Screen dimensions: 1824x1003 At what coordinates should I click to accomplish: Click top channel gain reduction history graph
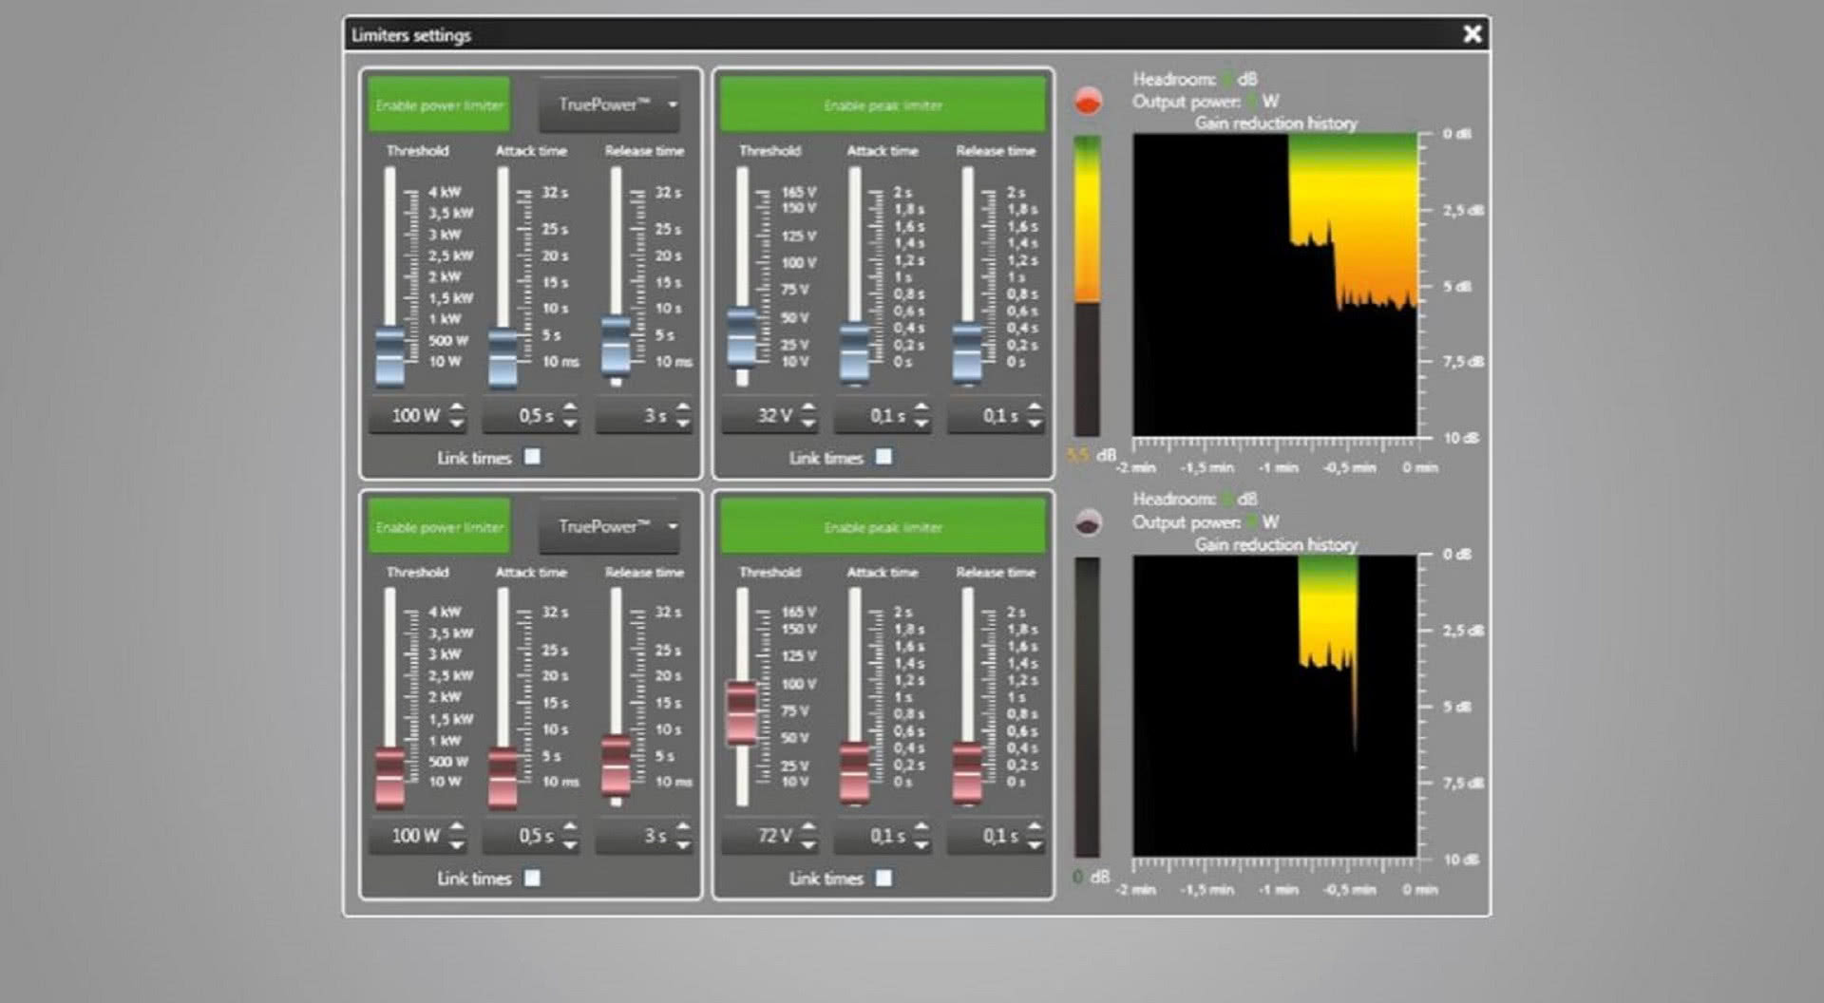(1275, 285)
